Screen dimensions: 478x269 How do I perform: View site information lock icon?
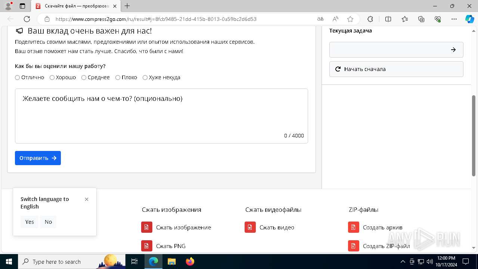click(x=47, y=19)
